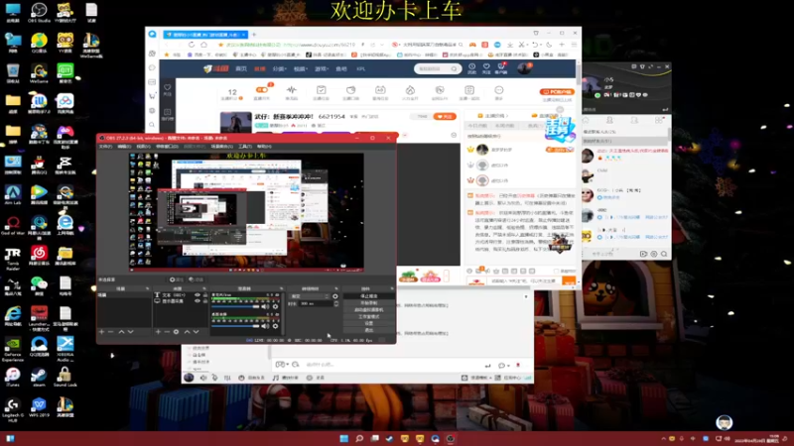Image resolution: width=794 pixels, height=446 pixels.
Task: Toggle visibility of the display capture source
Action: [198, 301]
